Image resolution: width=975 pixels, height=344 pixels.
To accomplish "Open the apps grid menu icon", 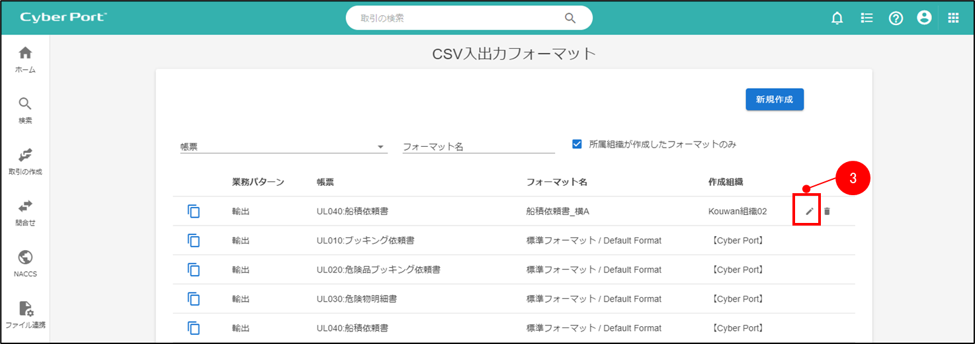I will (x=953, y=19).
